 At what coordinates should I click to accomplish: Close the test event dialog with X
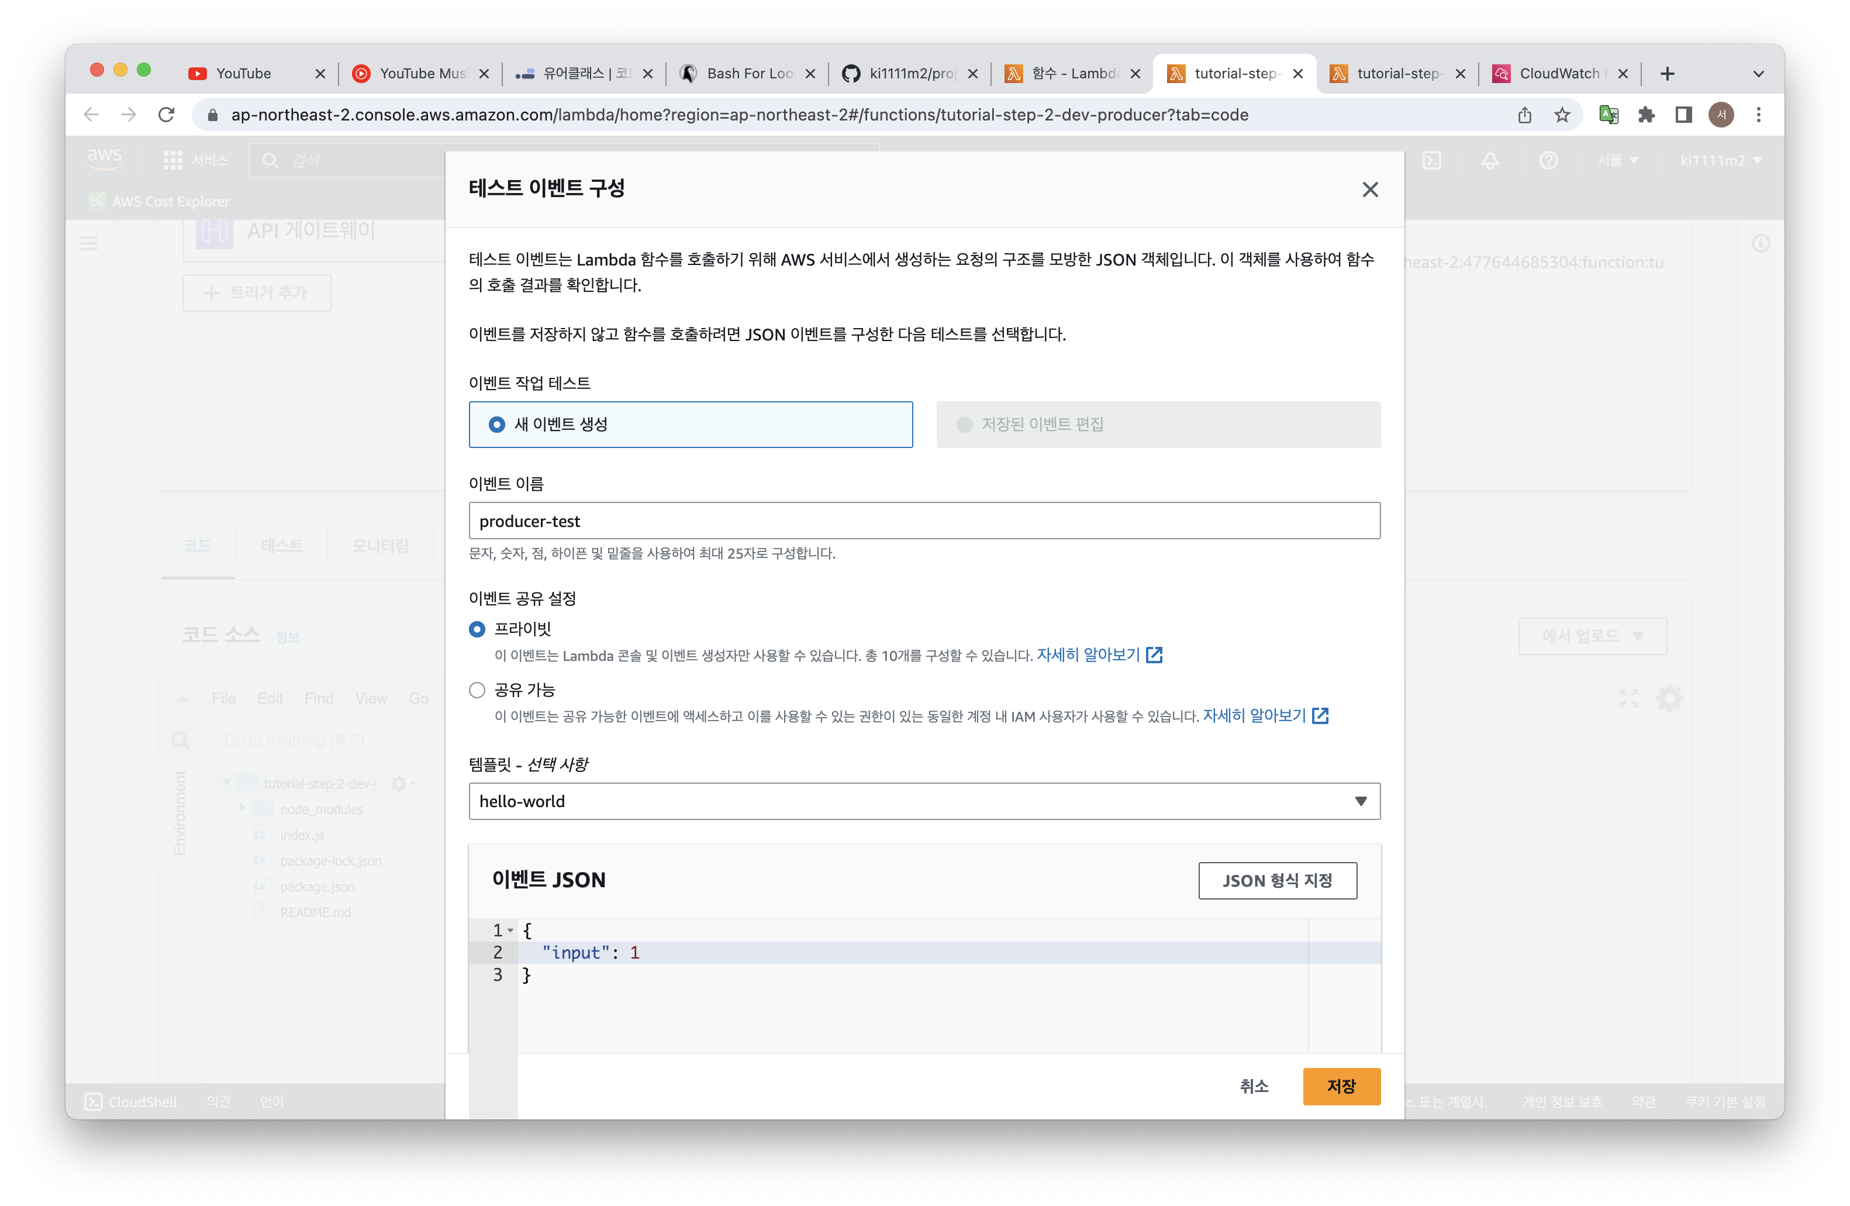(x=1369, y=189)
